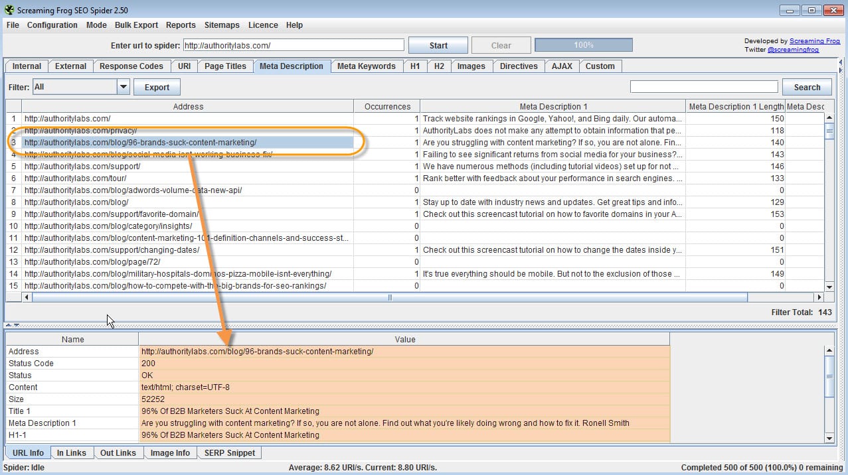The width and height of the screenshot is (848, 475).
Task: Select the adwords-volume-data-new-api row
Action: pos(415,190)
